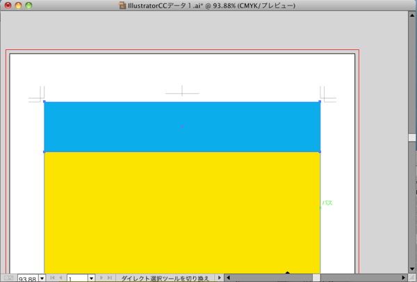Click the right arrow of horizontal scrollbar

pos(401,278)
